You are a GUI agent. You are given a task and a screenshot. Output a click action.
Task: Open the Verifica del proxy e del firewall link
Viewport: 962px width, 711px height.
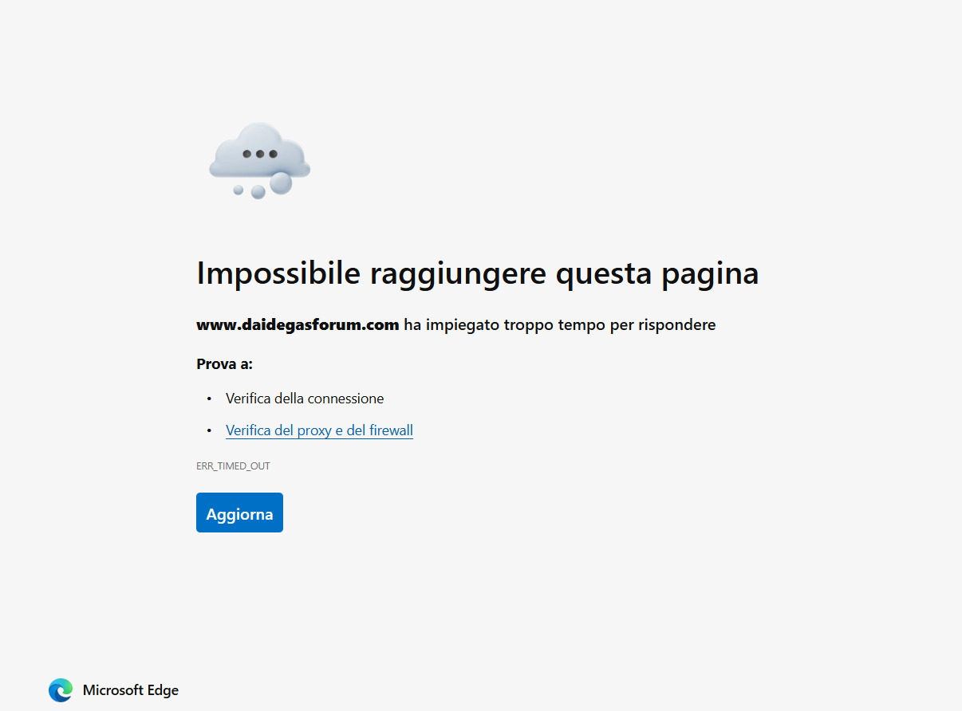[x=319, y=430]
